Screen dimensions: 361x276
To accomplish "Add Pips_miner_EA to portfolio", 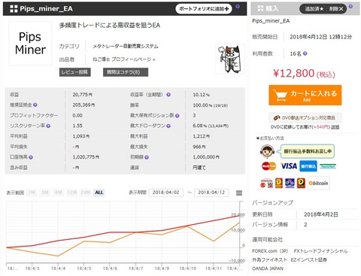I will tap(204, 9).
